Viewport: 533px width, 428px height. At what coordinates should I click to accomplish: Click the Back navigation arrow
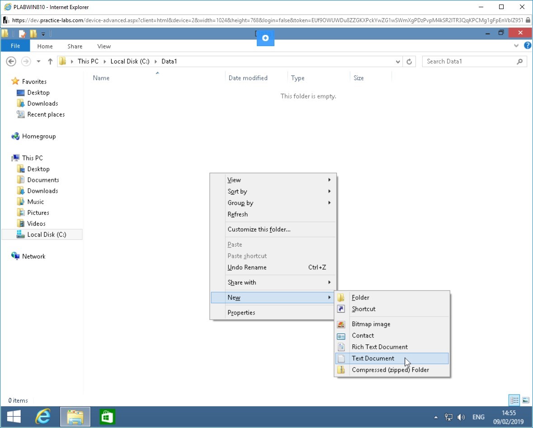click(11, 61)
